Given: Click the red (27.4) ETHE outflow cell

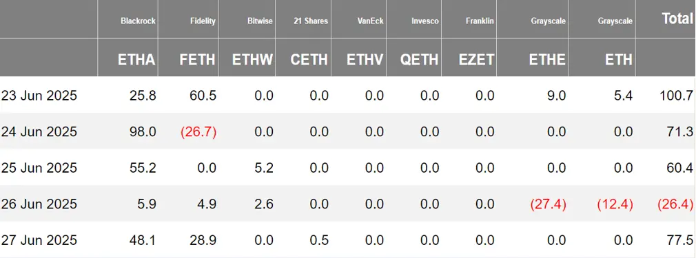Looking at the screenshot, I should point(548,204).
